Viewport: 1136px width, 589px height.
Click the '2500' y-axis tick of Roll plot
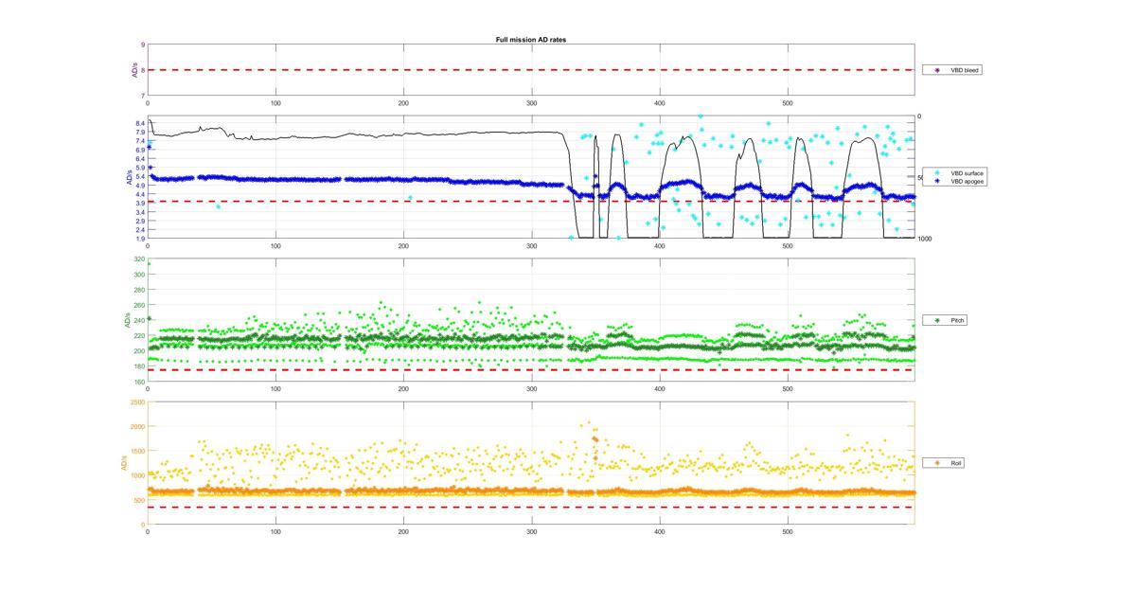tap(137, 402)
